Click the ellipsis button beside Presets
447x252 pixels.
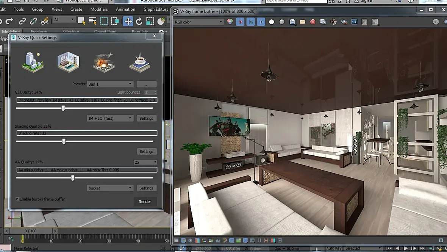pos(146,85)
